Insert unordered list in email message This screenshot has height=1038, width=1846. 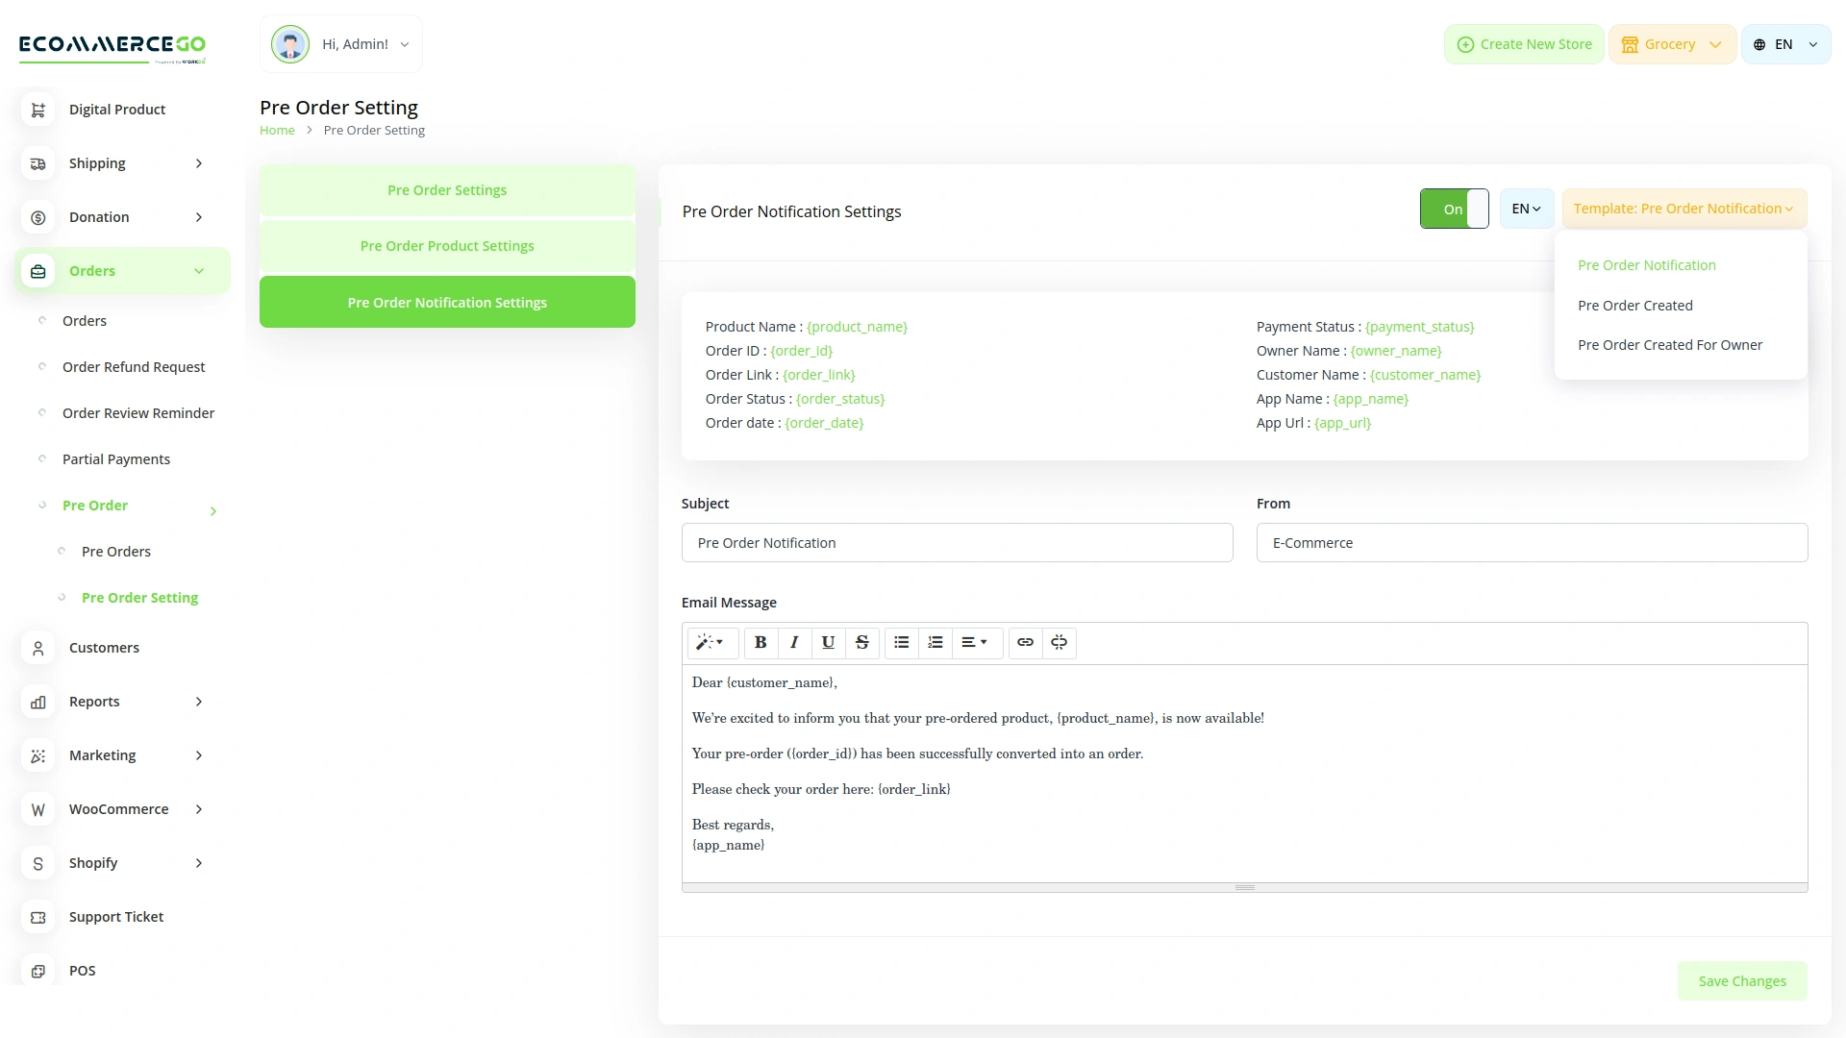tap(901, 642)
